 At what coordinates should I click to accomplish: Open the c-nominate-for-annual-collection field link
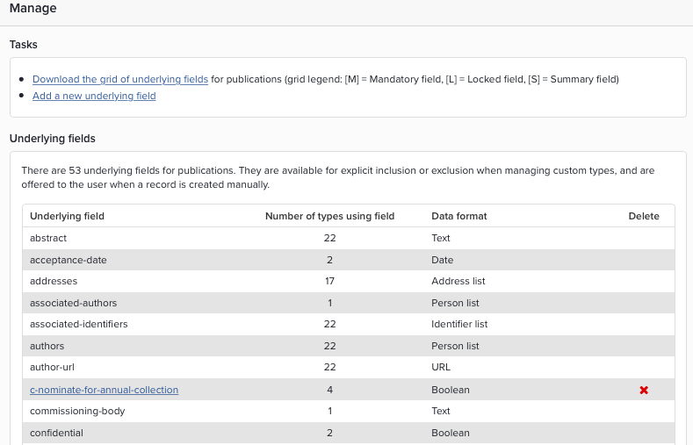pos(104,390)
